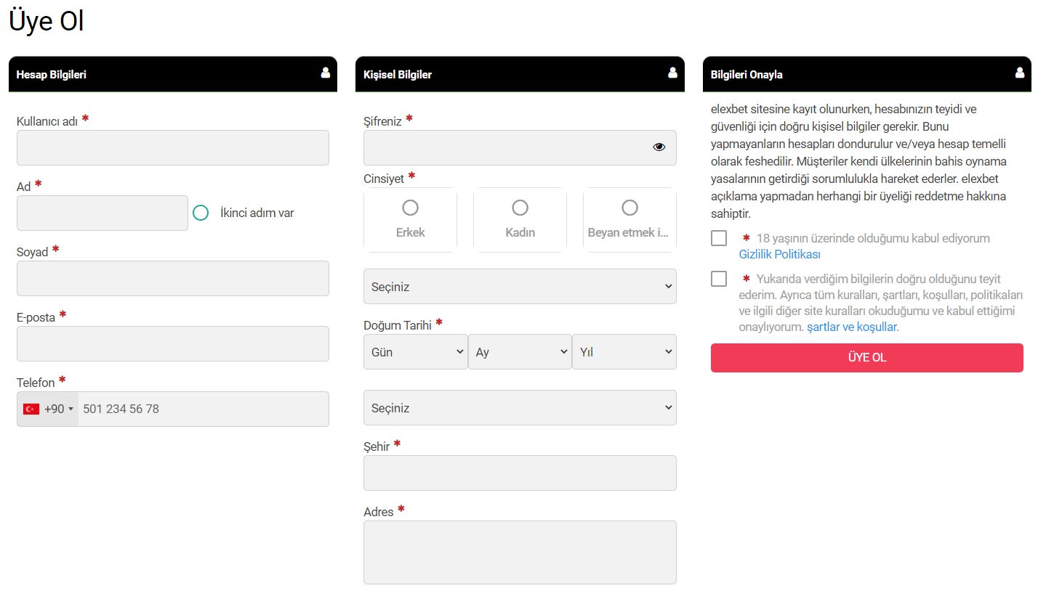
Task: Show password with the eye icon
Action: coord(659,147)
